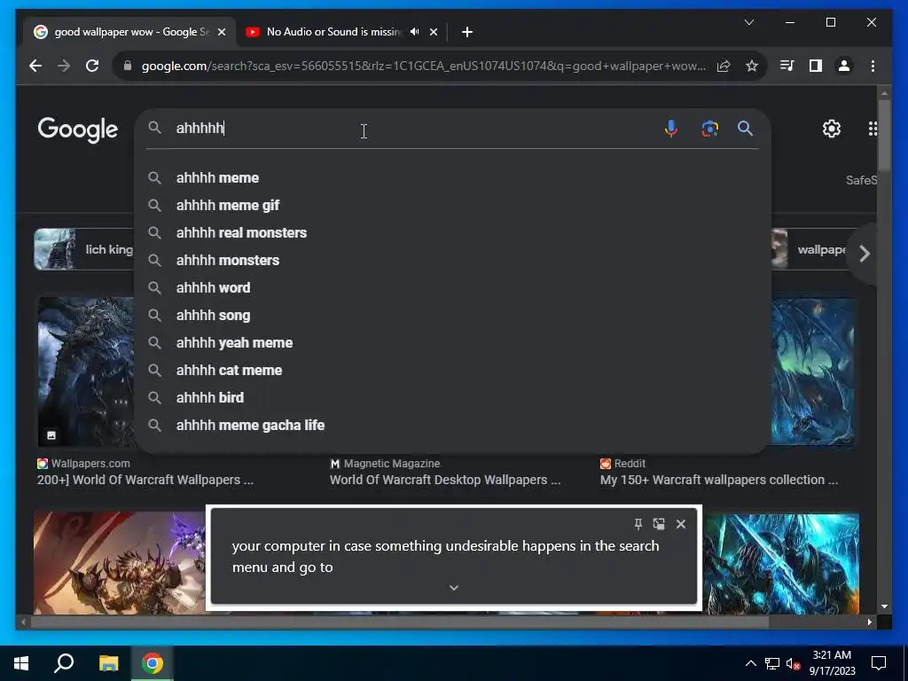908x681 pixels.
Task: Open Windows taskbar search
Action: 64,663
